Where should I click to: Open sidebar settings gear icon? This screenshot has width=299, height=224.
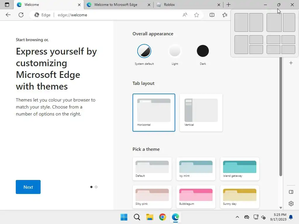pos(291,203)
